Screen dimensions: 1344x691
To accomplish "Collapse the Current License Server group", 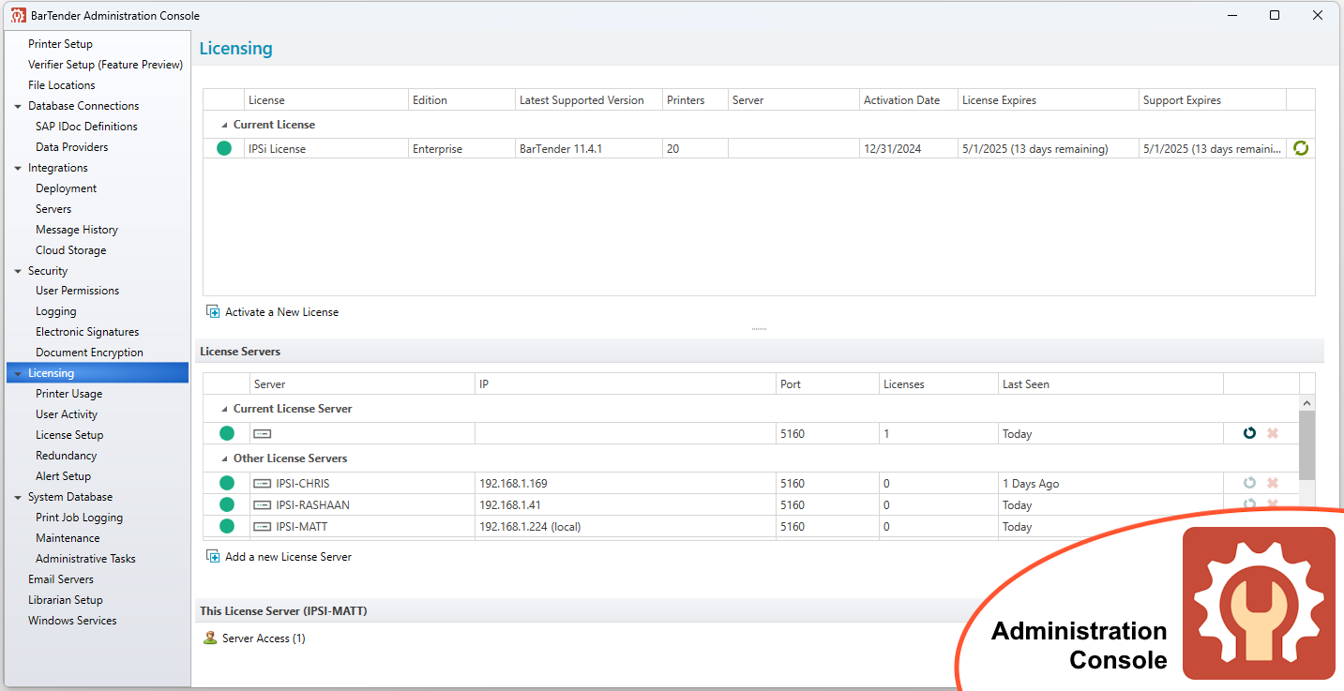I will click(224, 409).
